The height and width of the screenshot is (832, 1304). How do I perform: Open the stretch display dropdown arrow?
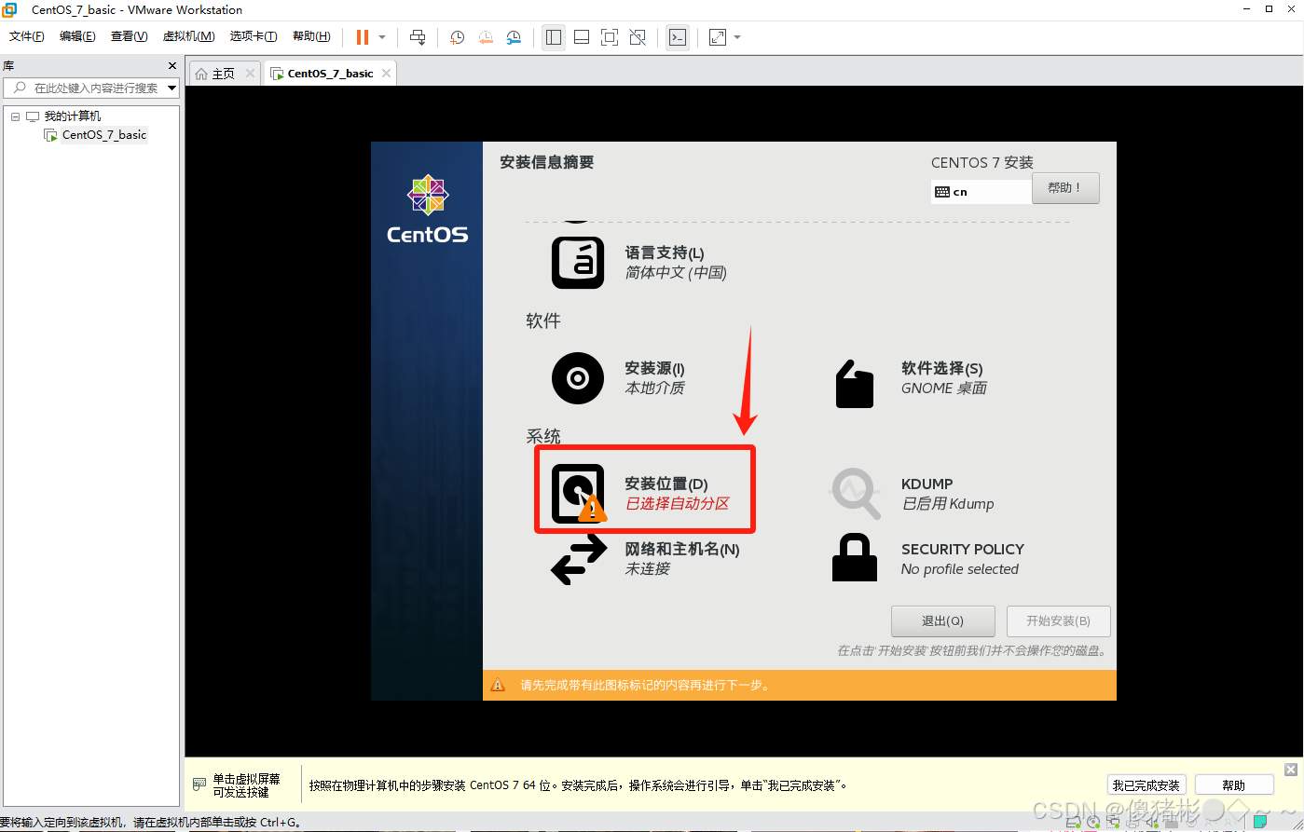[737, 37]
